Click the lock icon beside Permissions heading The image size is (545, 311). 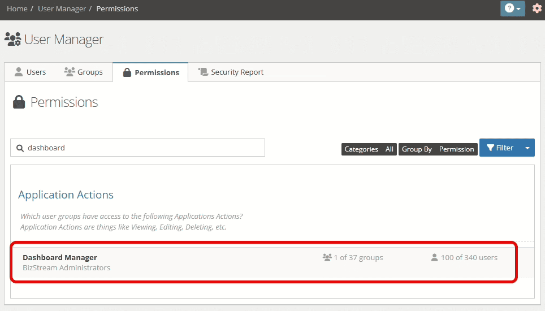[x=19, y=102]
